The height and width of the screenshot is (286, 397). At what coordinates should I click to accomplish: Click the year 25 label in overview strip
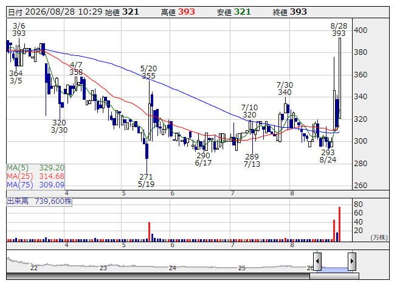(242, 268)
